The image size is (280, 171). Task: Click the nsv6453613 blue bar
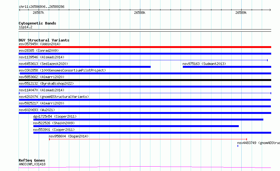coord(85,67)
